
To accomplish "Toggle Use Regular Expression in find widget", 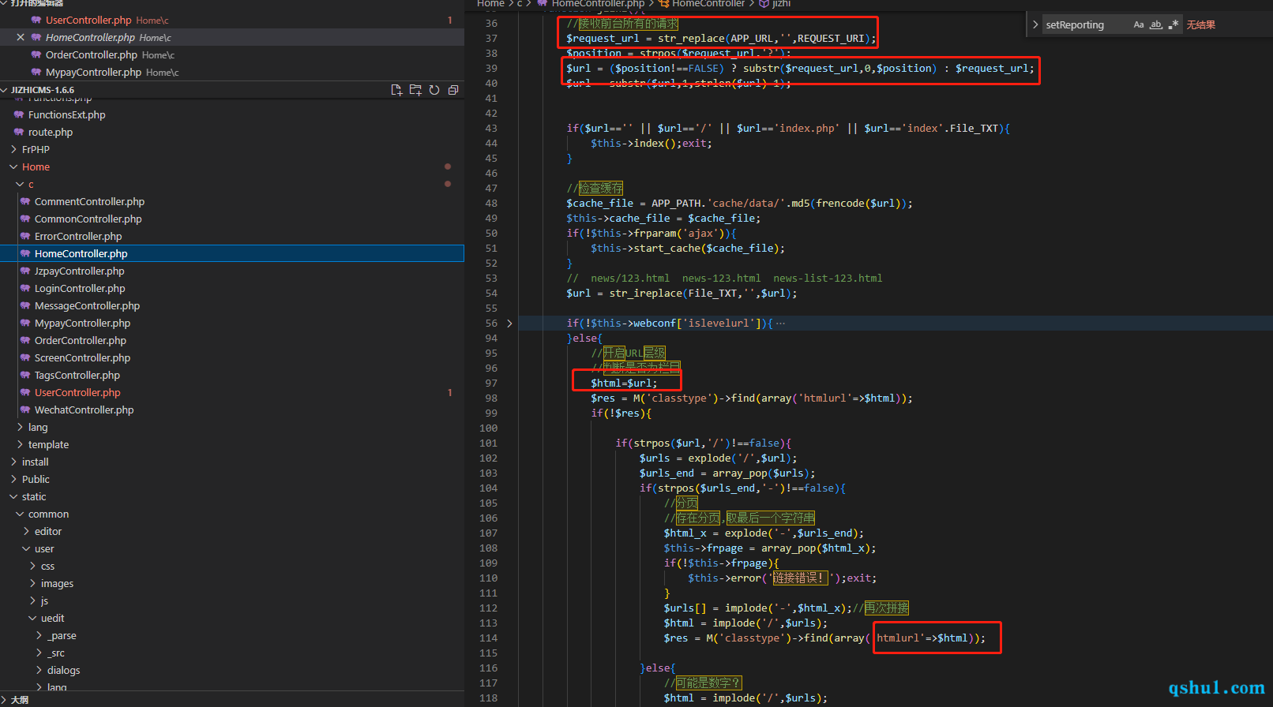I will (x=1173, y=24).
